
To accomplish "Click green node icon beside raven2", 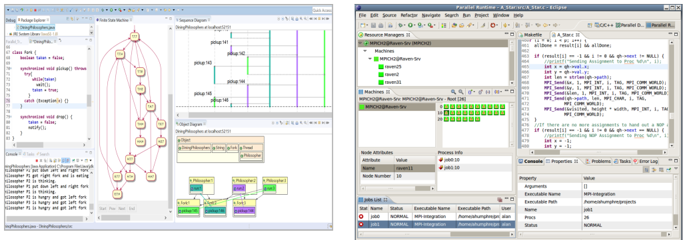I will click(380, 74).
